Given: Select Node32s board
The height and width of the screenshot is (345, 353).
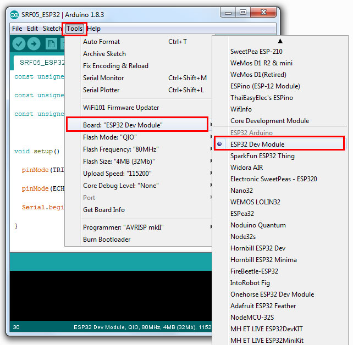Looking at the screenshot, I should coord(280,237).
